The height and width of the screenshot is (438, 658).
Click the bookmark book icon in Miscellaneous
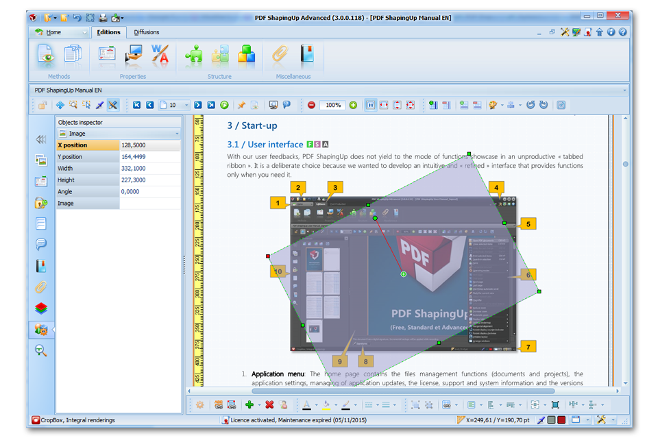click(307, 55)
